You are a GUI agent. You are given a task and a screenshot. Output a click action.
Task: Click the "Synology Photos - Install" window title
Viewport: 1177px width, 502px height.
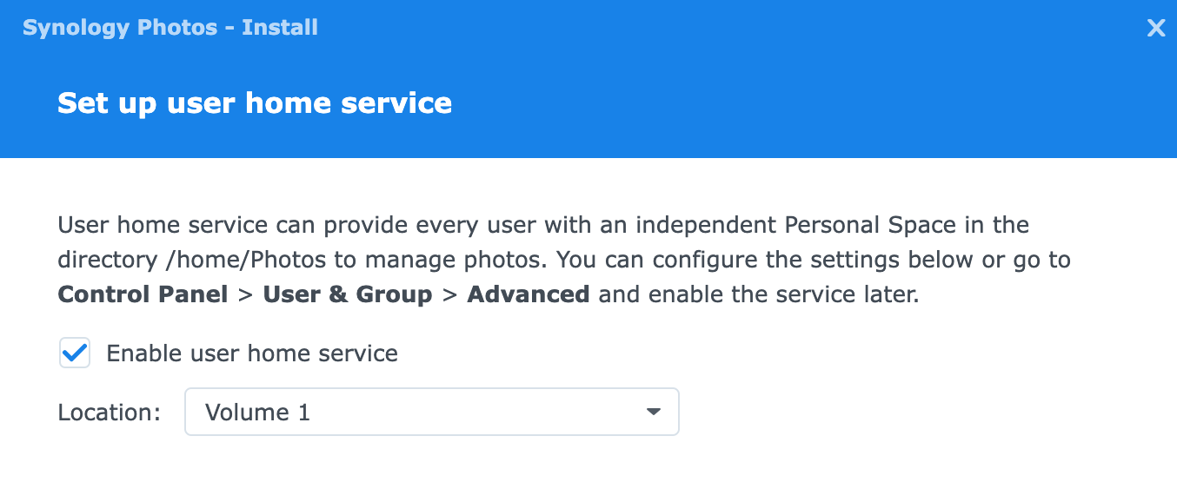170,28
